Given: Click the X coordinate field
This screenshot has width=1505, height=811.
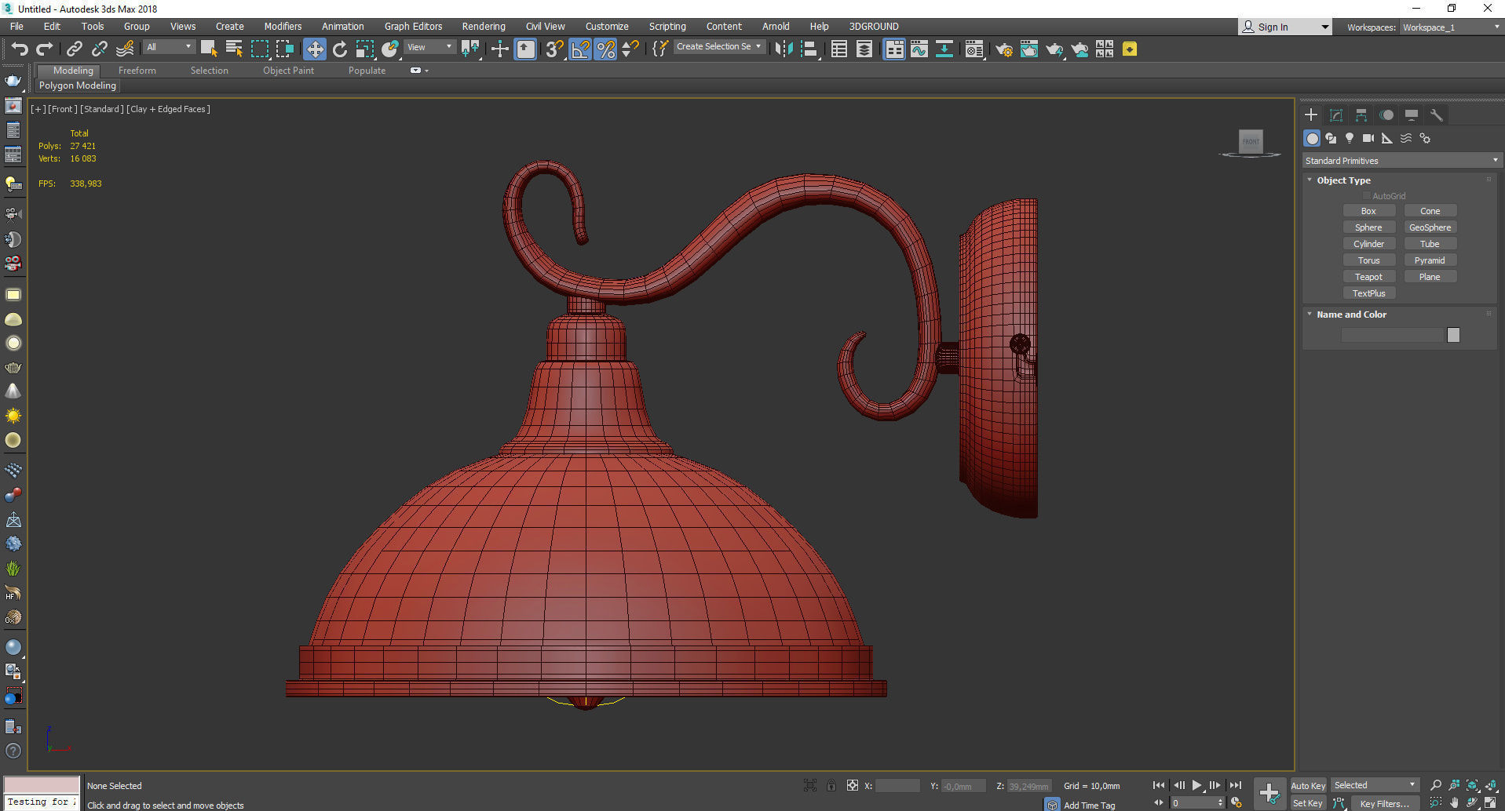Looking at the screenshot, I should coord(897,786).
